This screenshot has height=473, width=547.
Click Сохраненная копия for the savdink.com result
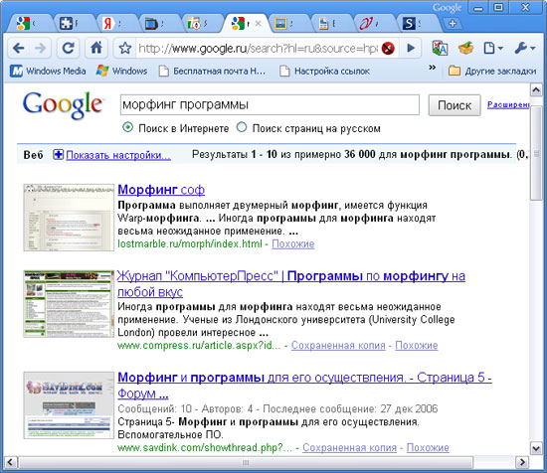pos(349,447)
